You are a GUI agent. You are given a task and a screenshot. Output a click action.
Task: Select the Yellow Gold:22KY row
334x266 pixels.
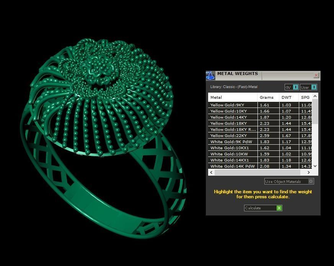coord(260,135)
